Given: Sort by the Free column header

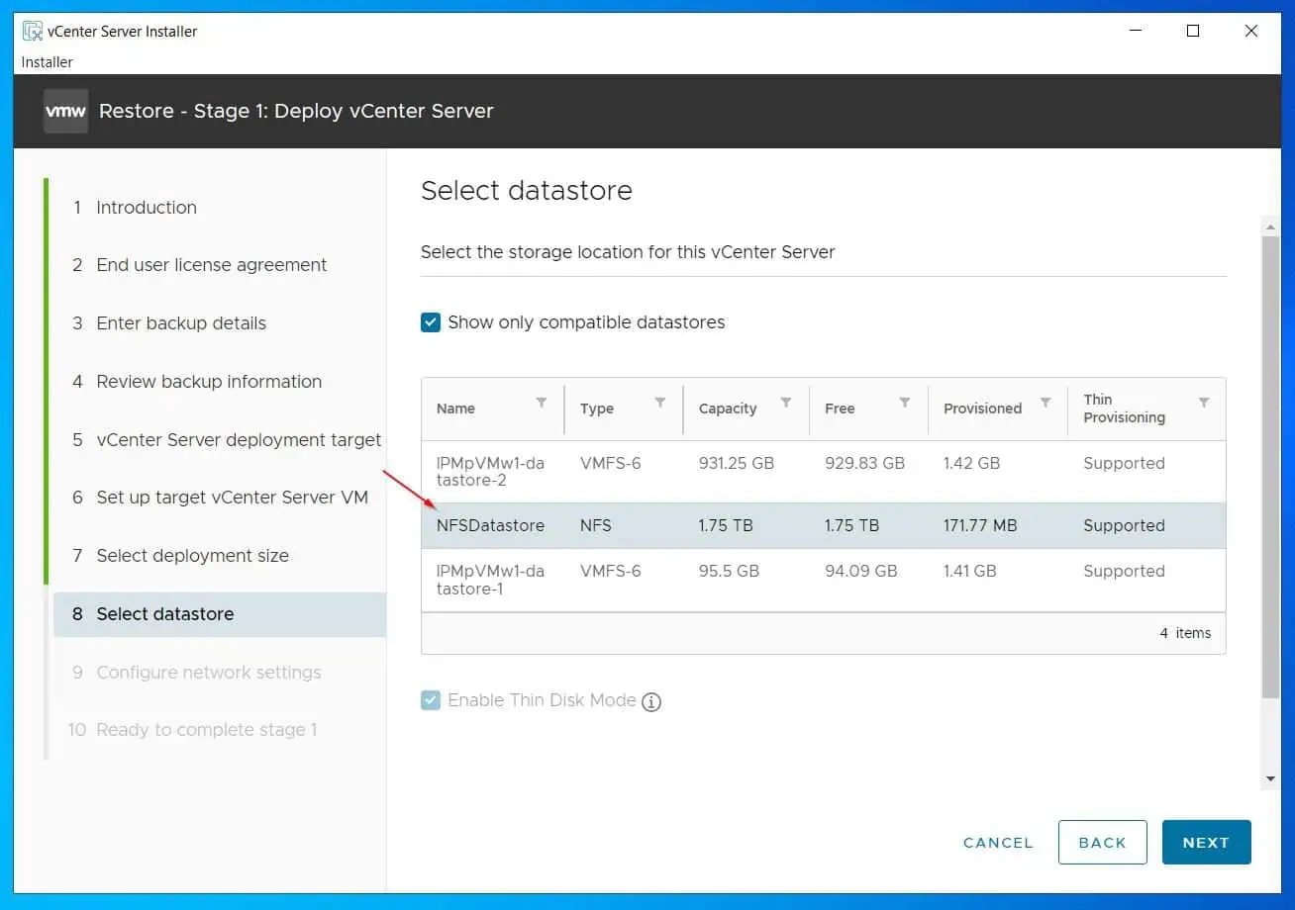Looking at the screenshot, I should click(840, 409).
